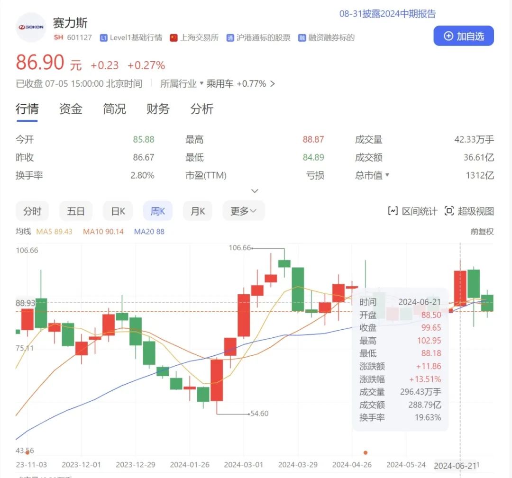Click the MA10 90.14 indicator
Screen dimensions: 512x478
click(x=103, y=232)
